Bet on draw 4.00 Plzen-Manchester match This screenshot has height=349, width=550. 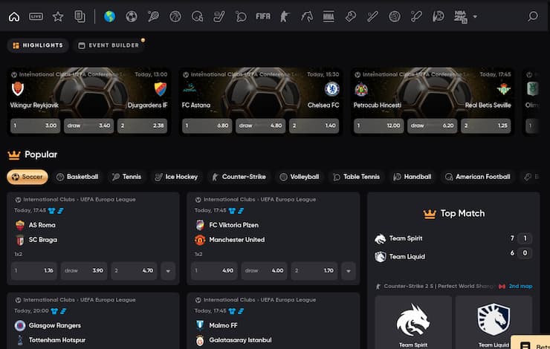(x=264, y=271)
